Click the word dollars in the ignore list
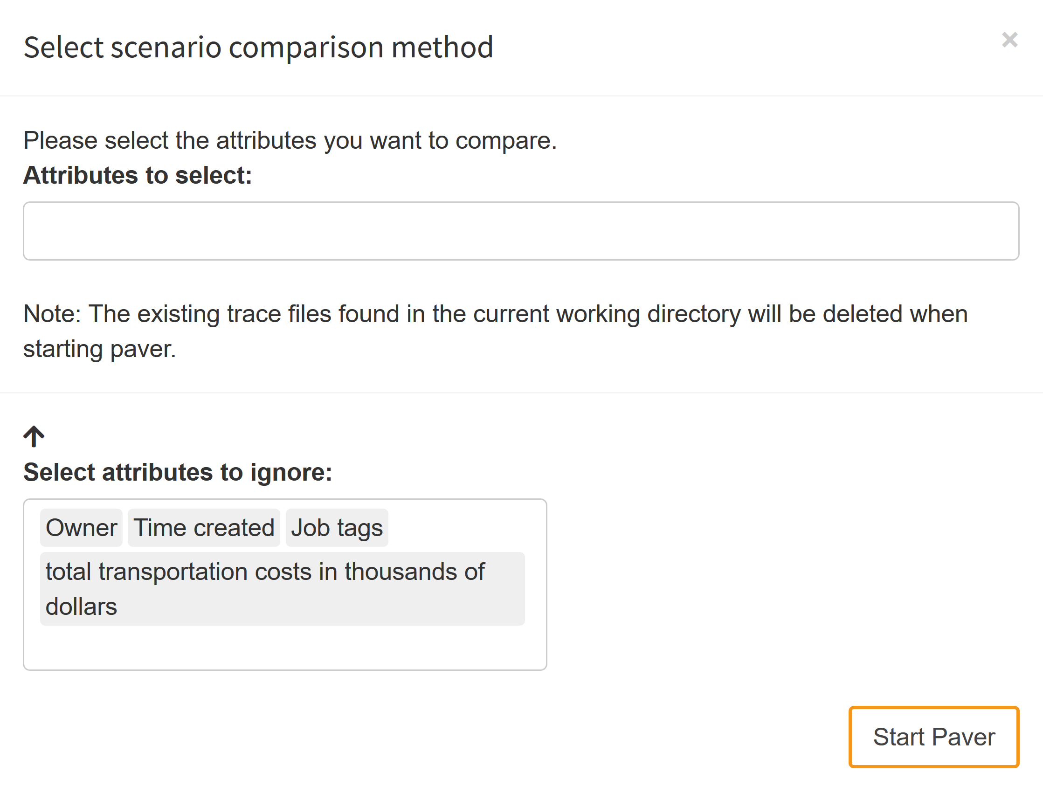Screen dimensions: 1043x793 click(81, 607)
